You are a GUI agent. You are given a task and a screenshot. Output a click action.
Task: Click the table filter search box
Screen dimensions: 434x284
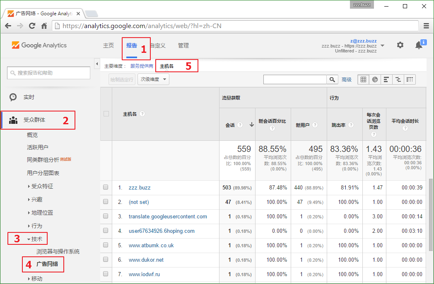[x=295, y=80]
